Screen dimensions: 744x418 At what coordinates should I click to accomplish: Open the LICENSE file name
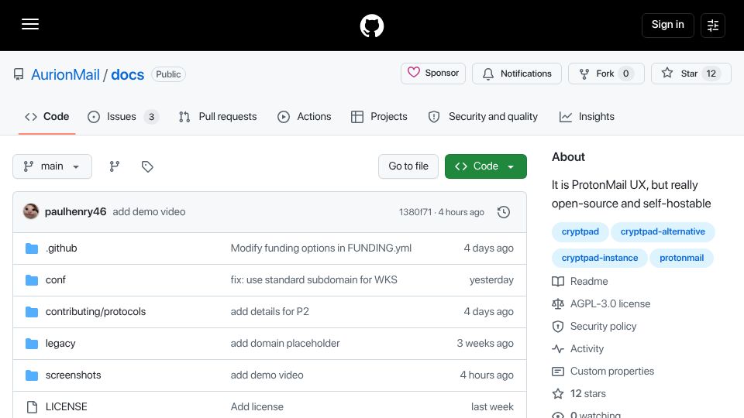pyautogui.click(x=67, y=407)
